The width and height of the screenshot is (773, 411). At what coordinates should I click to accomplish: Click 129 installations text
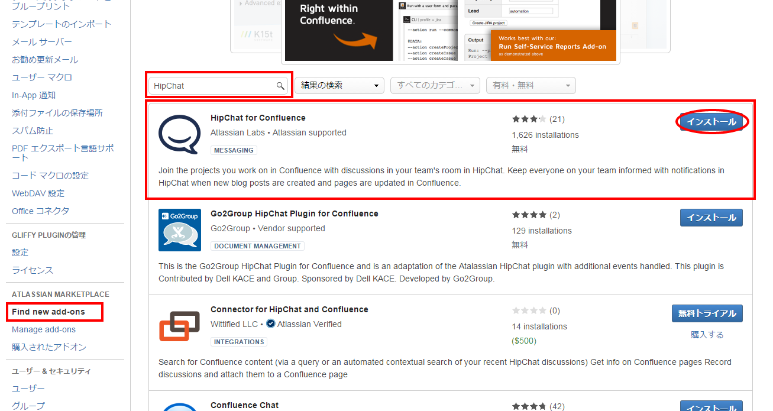pyautogui.click(x=542, y=231)
